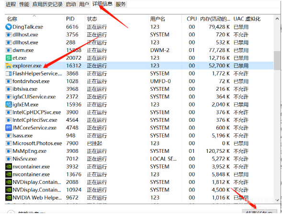The image size is (282, 214).
Task: Click the IntelCpHeciSvc.exe icon
Action: 9,120
